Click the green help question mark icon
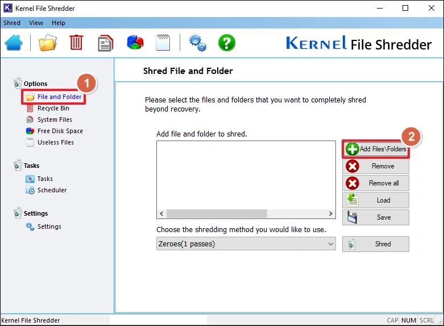This screenshot has height=326, width=444. coord(227,43)
